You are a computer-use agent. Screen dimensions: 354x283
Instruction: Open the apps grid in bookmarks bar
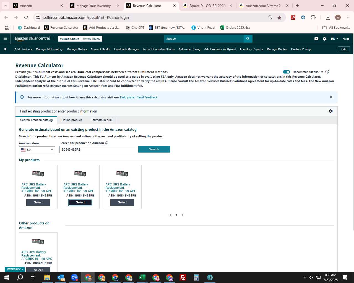[x=7, y=28]
